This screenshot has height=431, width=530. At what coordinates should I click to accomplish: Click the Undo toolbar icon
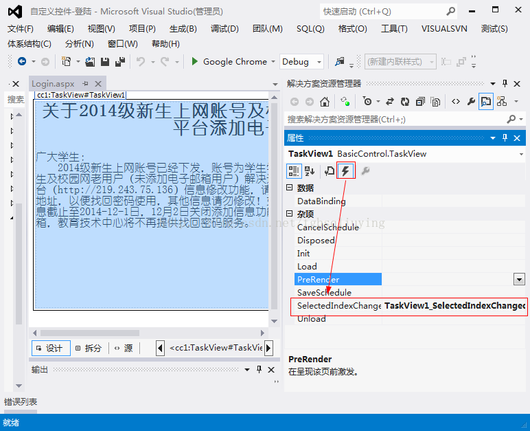[x=141, y=62]
